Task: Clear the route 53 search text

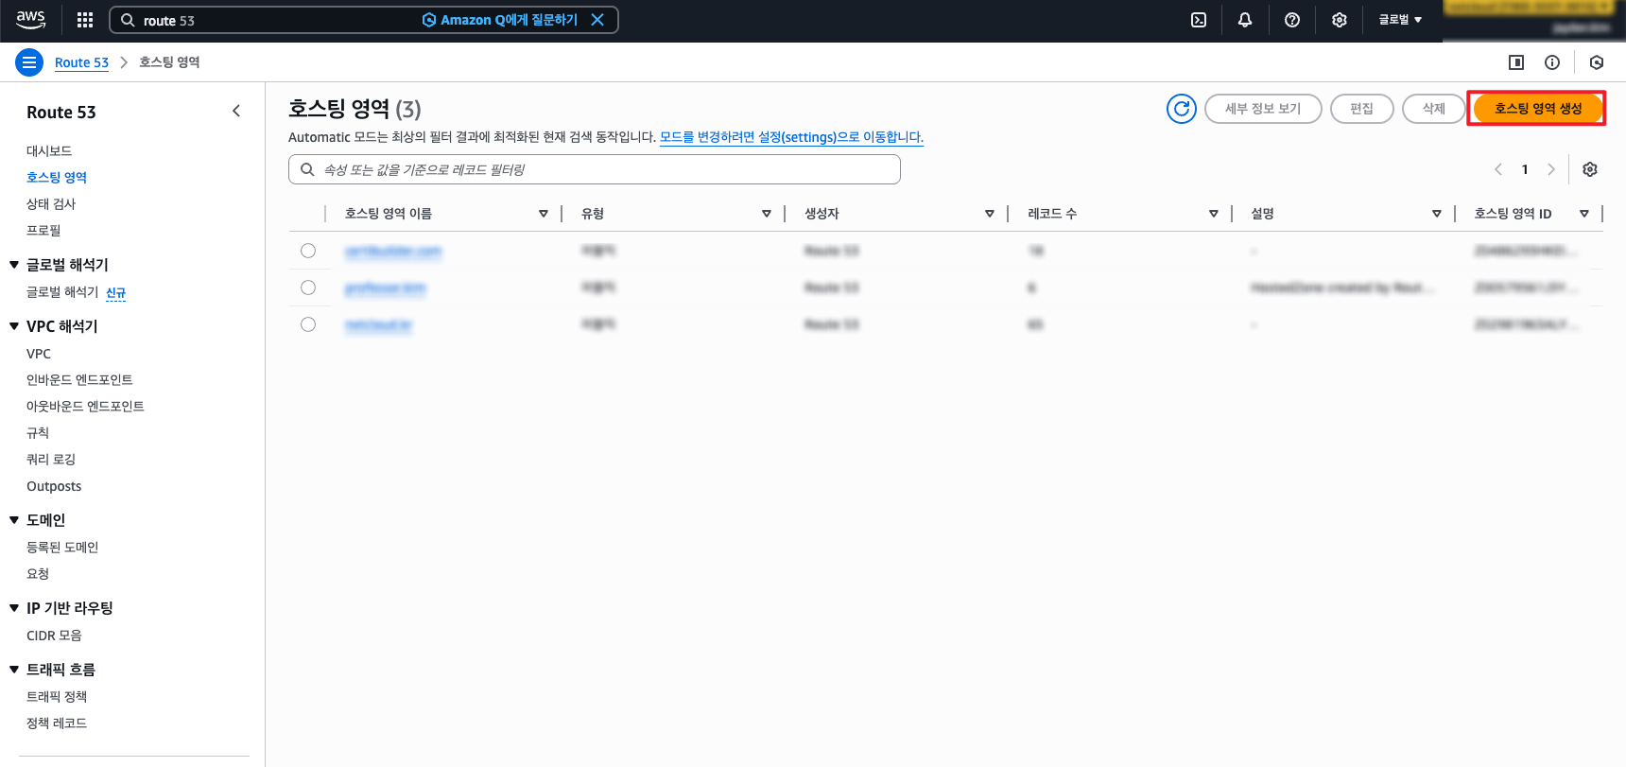Action: [597, 20]
